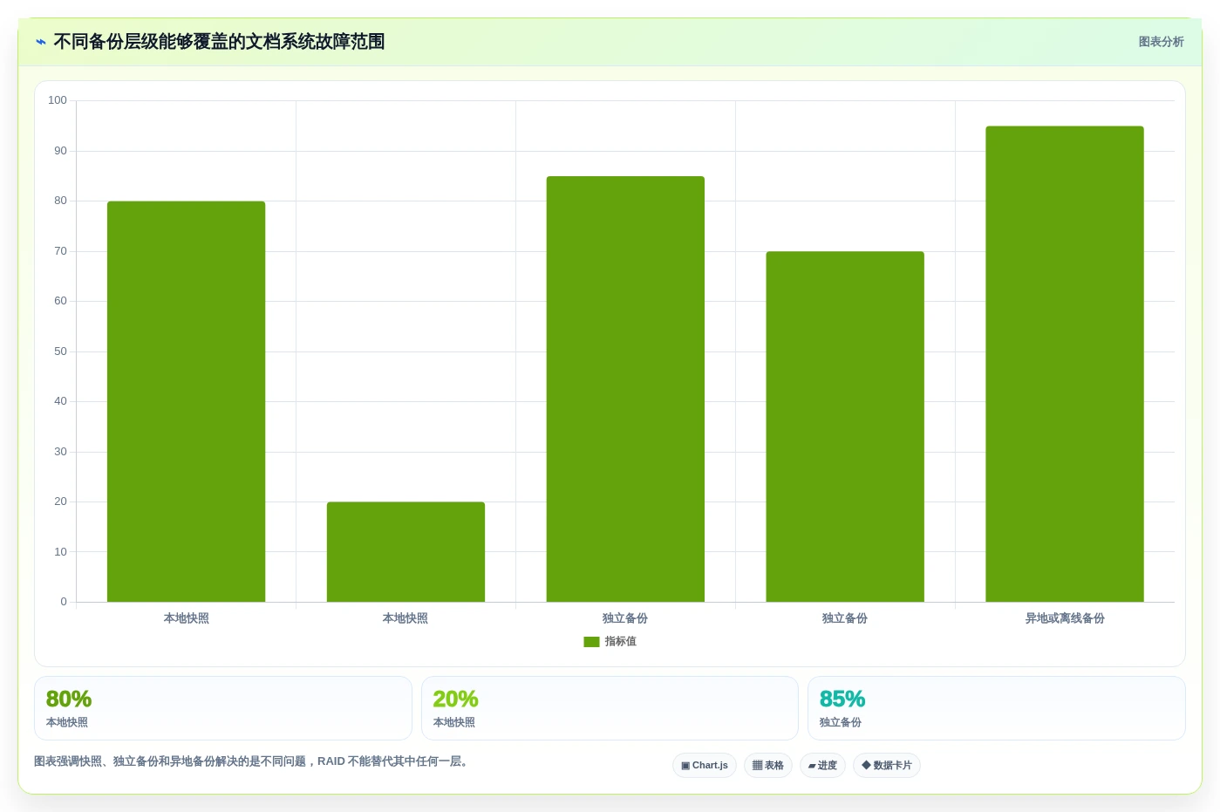Click 独立备份 caption in the 85% card
The height and width of the screenshot is (812, 1220).
841,722
